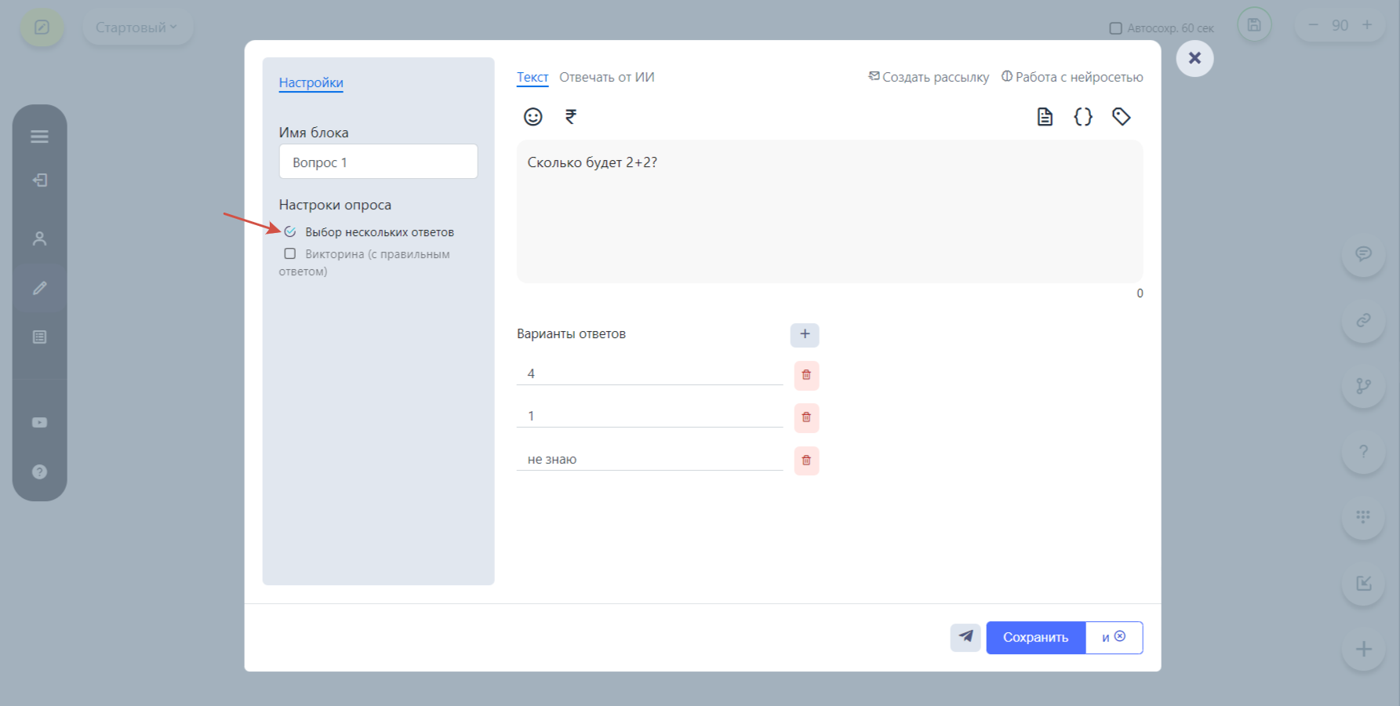Click the grid dots icon on right panel

[1364, 516]
